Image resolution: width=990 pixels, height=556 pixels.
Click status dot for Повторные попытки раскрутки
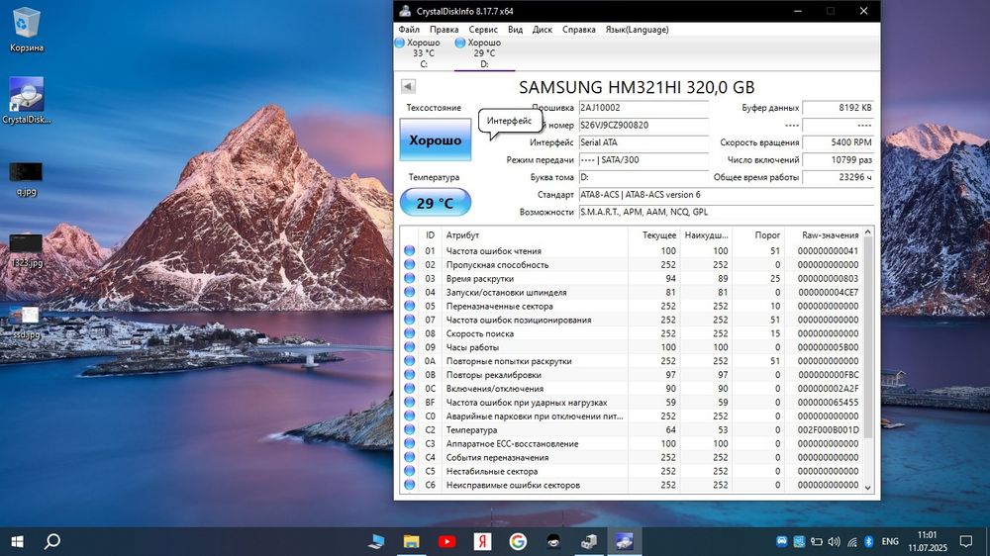(410, 361)
